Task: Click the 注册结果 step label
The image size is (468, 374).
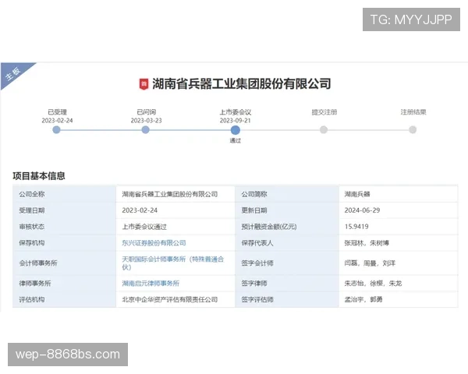Action: coord(413,112)
